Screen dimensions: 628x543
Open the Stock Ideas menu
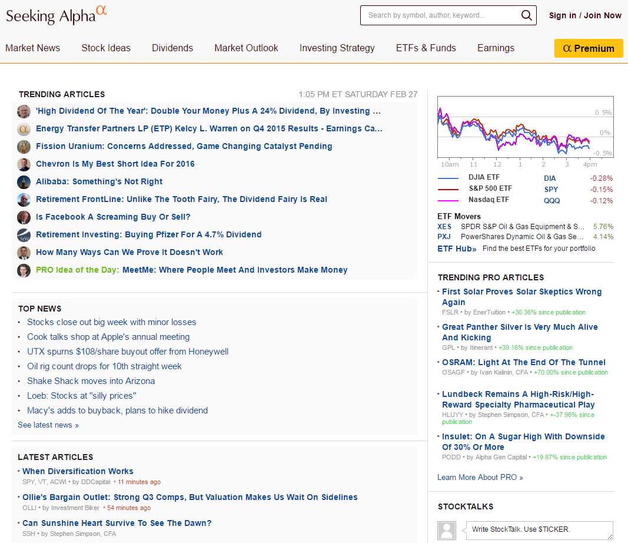coord(106,48)
